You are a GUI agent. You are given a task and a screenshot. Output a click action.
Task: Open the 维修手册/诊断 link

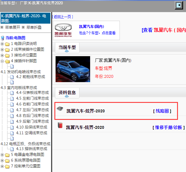pos(168,127)
